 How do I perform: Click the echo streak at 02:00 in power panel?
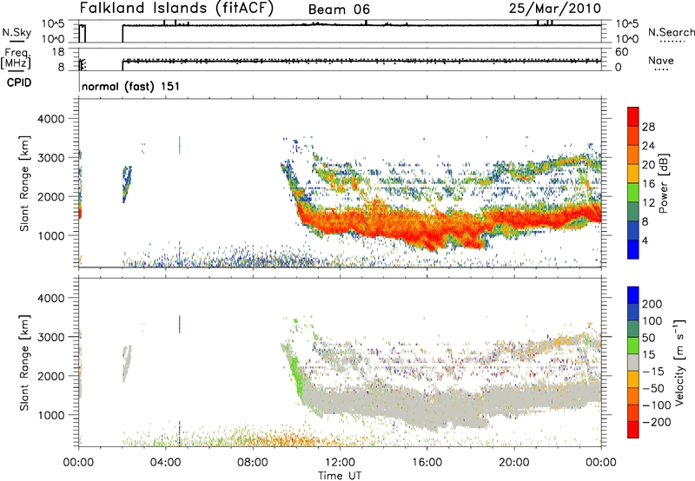click(x=127, y=184)
